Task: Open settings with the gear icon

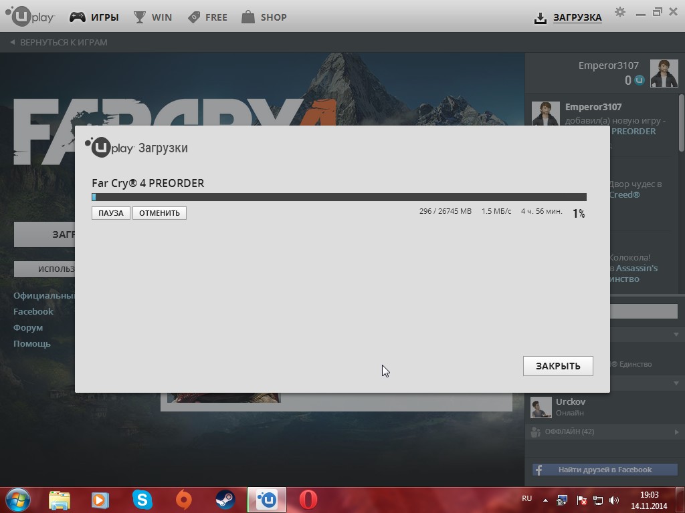Action: click(619, 12)
